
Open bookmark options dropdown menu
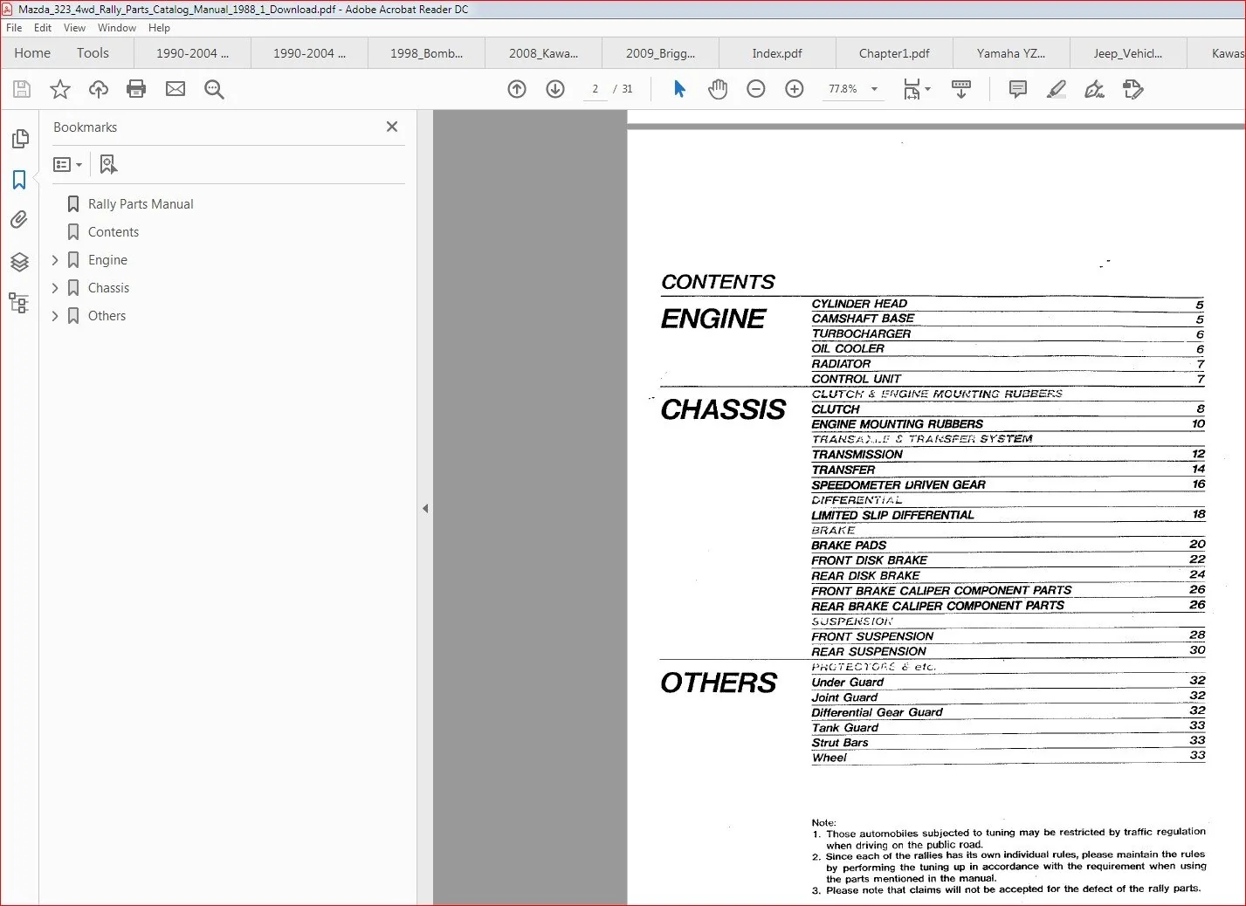(67, 164)
